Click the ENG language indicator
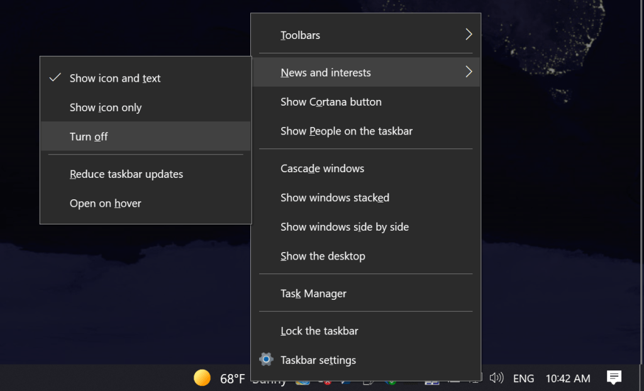Image resolution: width=644 pixels, height=391 pixels. click(x=523, y=378)
